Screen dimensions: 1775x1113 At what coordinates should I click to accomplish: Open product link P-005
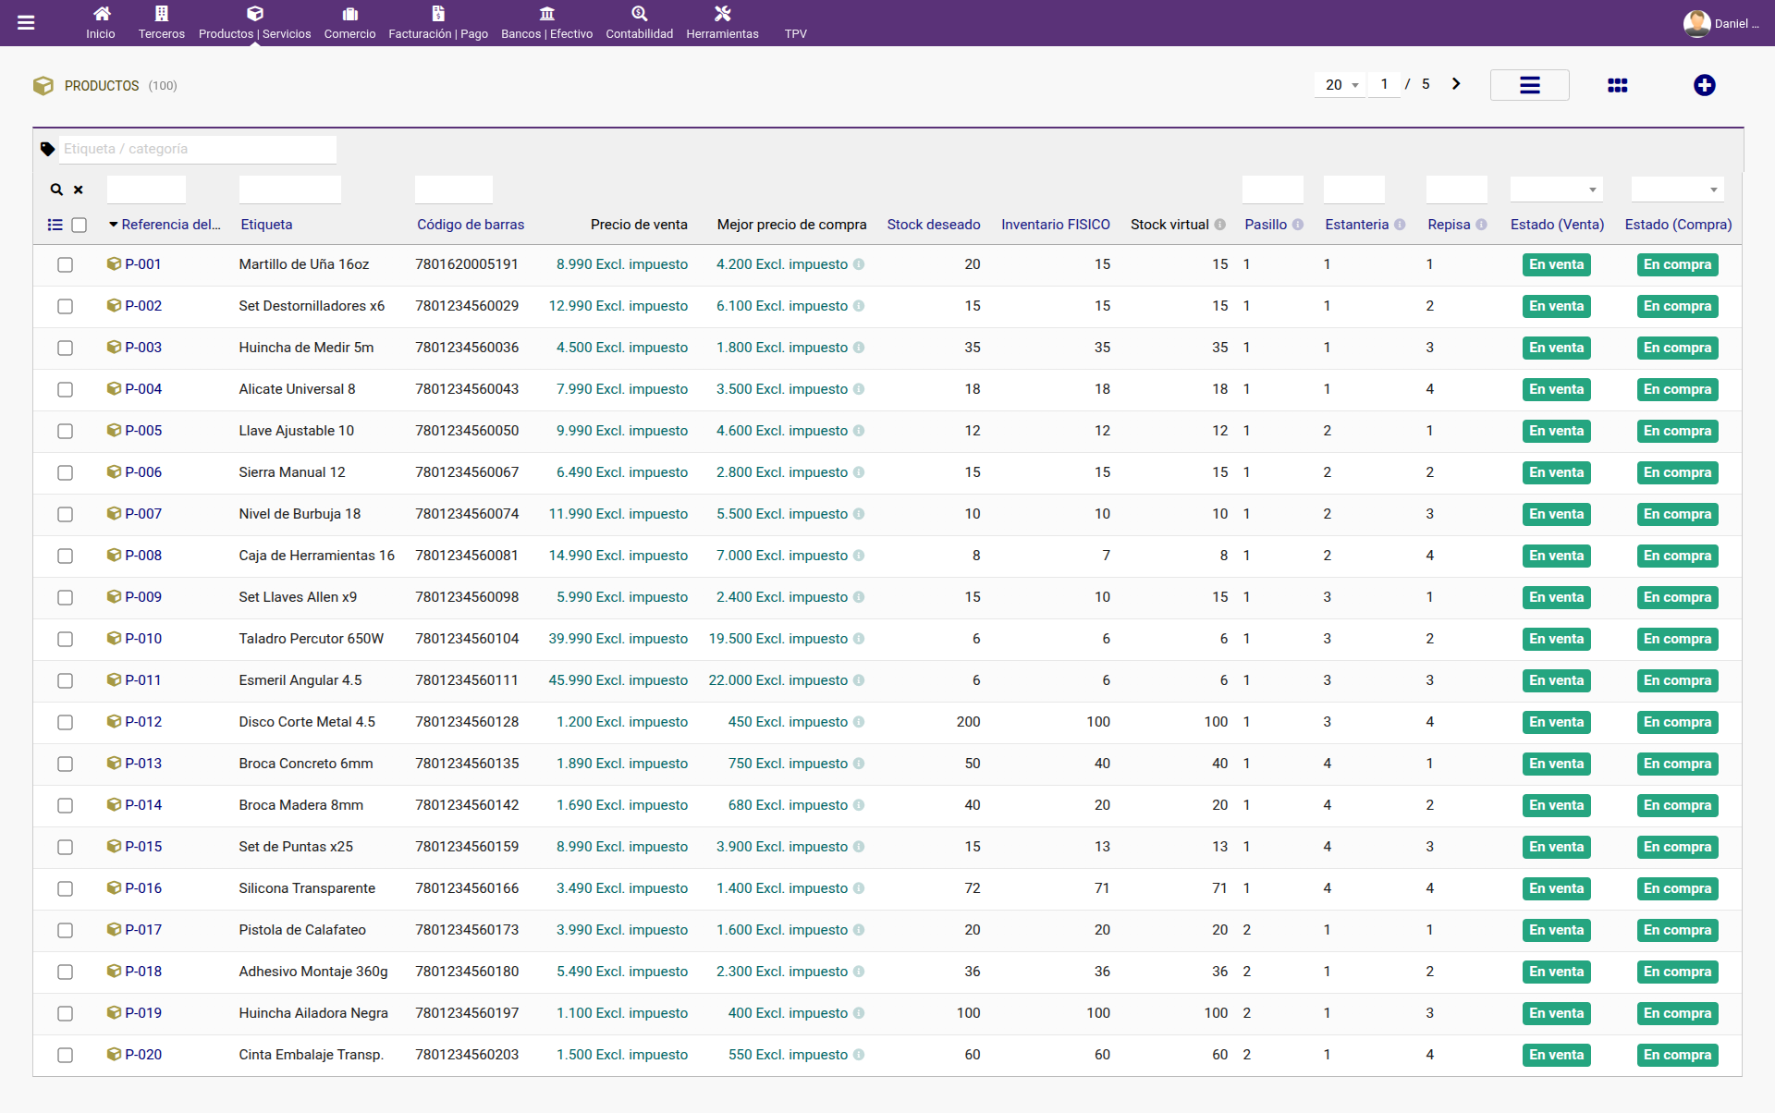(143, 431)
